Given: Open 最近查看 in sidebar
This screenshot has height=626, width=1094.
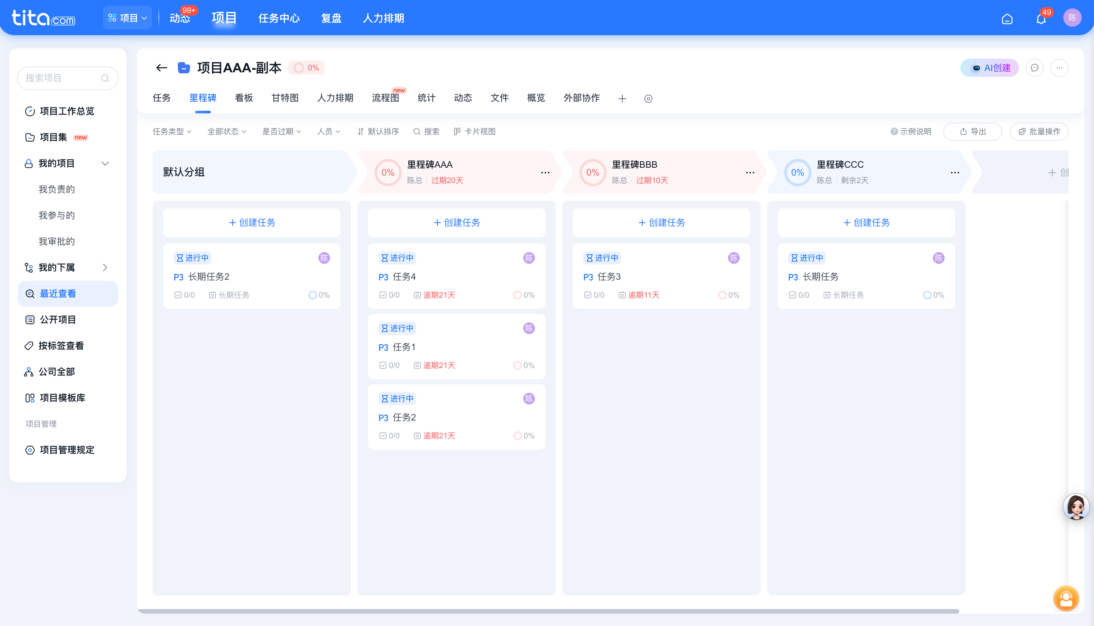Looking at the screenshot, I should (x=68, y=294).
